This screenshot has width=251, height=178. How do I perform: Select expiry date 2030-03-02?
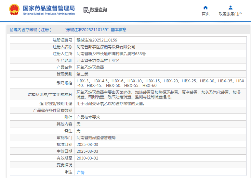pos(87,158)
